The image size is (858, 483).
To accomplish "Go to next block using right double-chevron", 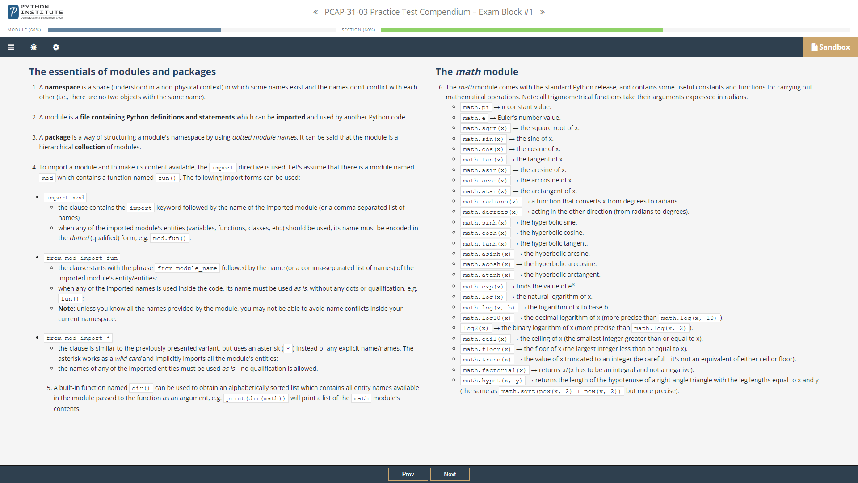I will (x=542, y=12).
